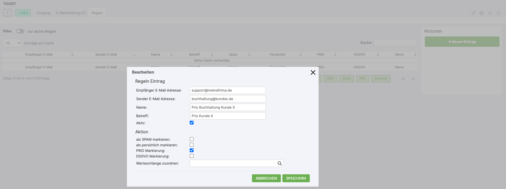Click the star favorite icon
Image resolution: width=506 pixels, height=189 pixels.
pyautogui.click(x=490, y=13)
